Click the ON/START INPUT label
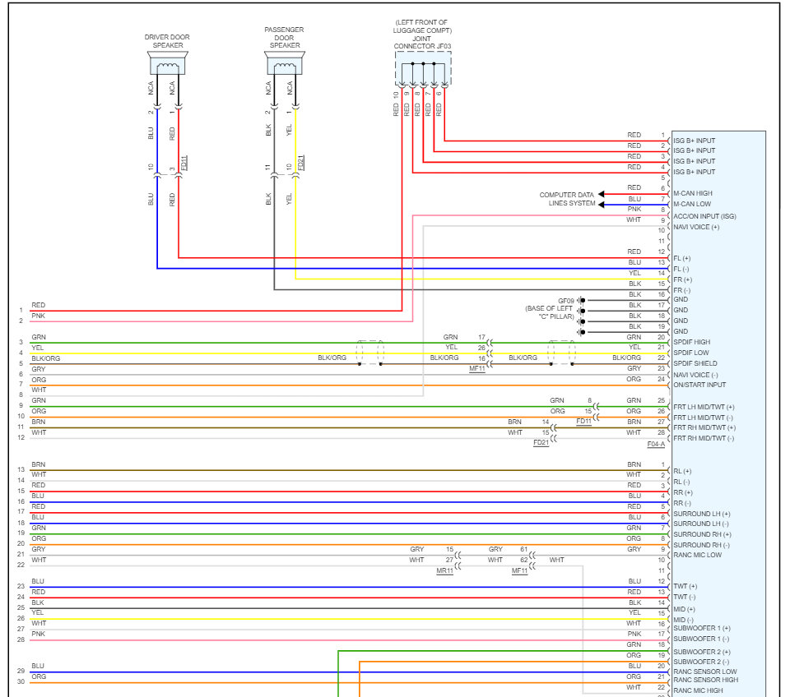The image size is (790, 697). [699, 385]
